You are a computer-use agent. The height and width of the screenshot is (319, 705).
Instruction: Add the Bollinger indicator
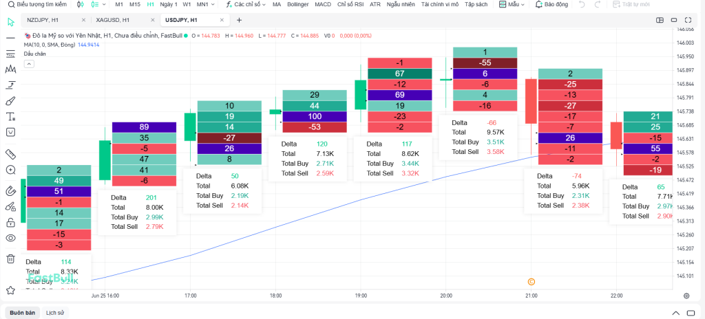pos(297,4)
